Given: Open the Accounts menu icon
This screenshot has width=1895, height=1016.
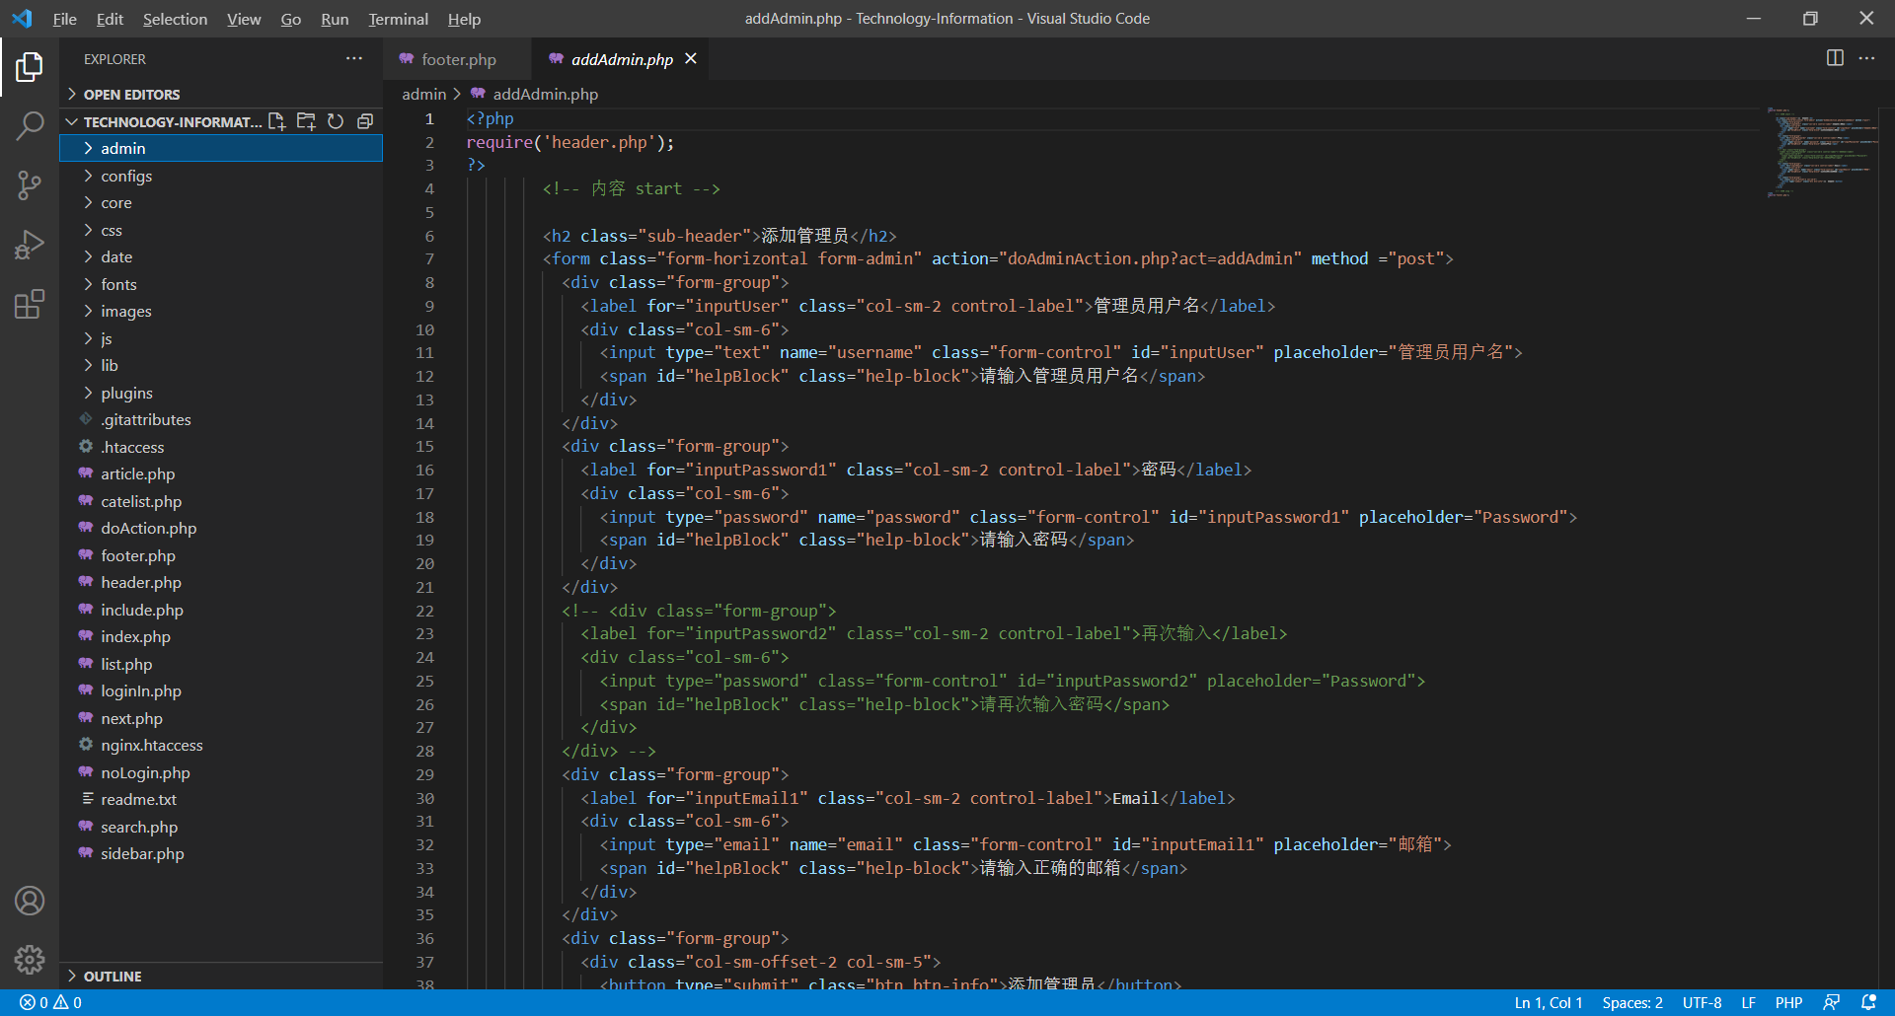Looking at the screenshot, I should click(30, 901).
